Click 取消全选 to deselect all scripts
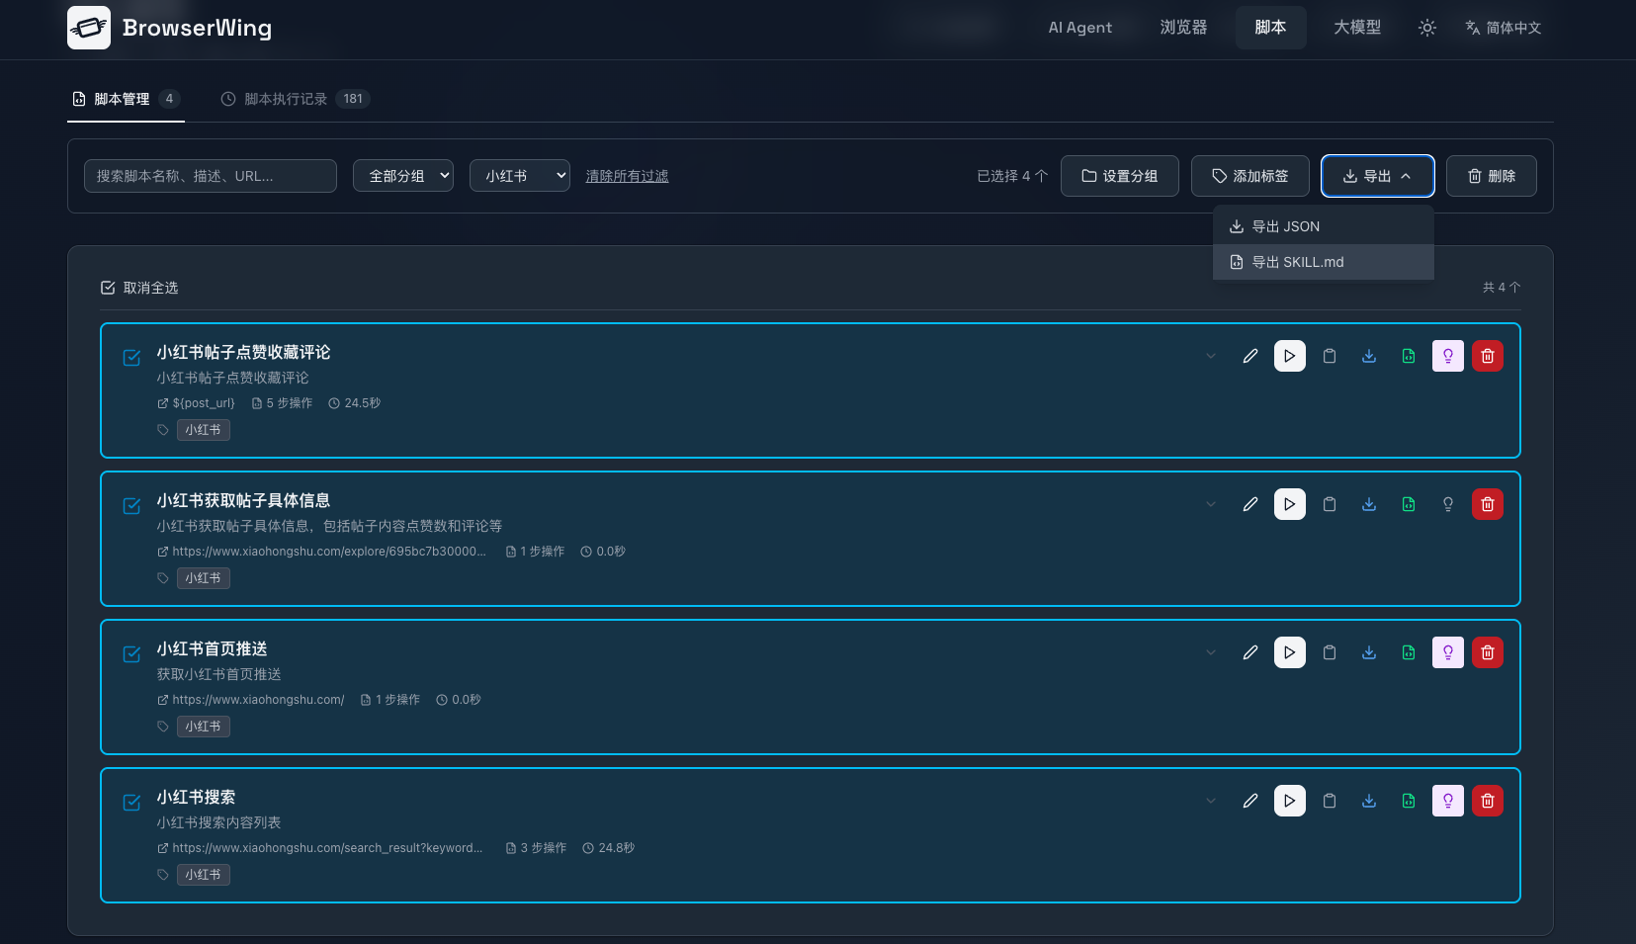Image resolution: width=1636 pixels, height=944 pixels. (x=139, y=288)
